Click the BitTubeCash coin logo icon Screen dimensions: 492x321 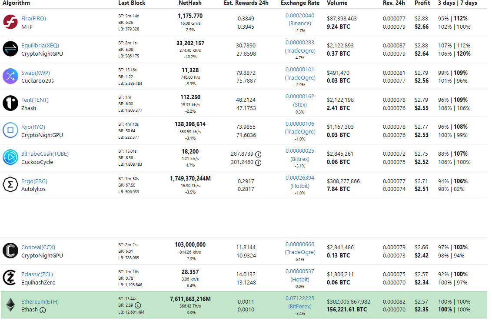(10, 157)
